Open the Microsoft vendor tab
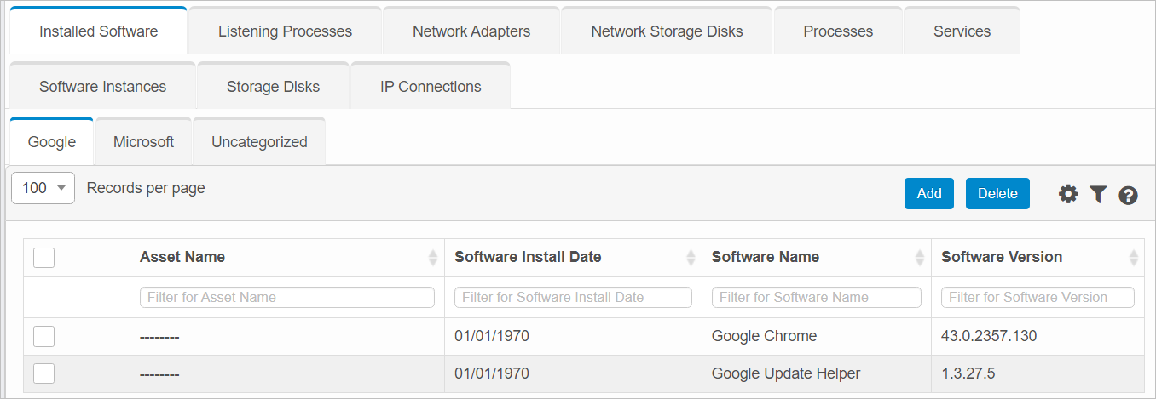Image resolution: width=1156 pixels, height=399 pixels. (x=143, y=142)
